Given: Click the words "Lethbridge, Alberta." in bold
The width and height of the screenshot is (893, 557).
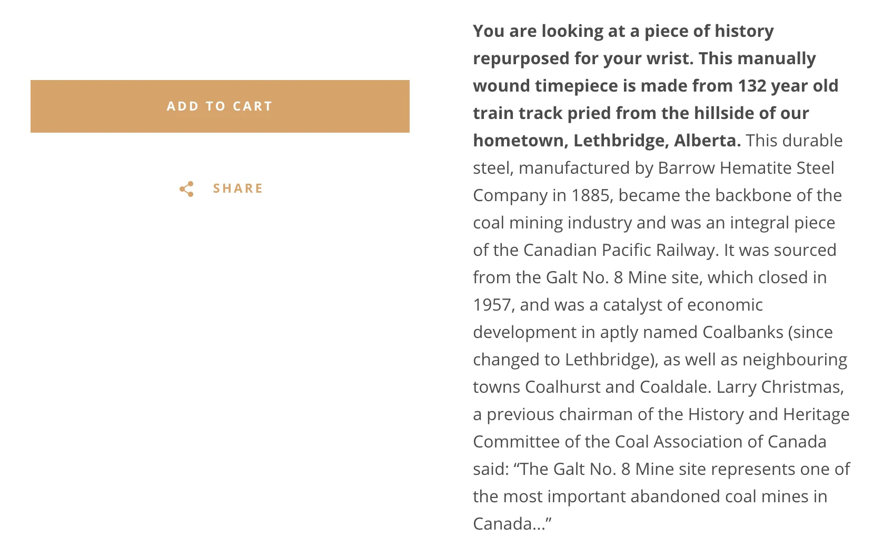Looking at the screenshot, I should click(657, 141).
